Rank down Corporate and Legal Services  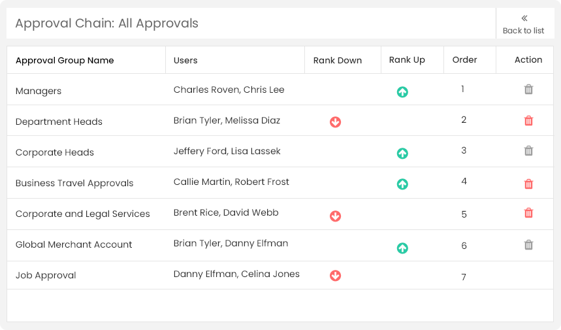pos(335,216)
